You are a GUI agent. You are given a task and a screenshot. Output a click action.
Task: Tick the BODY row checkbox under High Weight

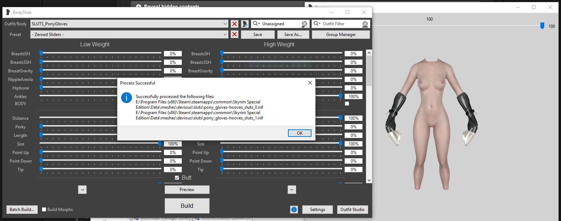pyautogui.click(x=347, y=104)
